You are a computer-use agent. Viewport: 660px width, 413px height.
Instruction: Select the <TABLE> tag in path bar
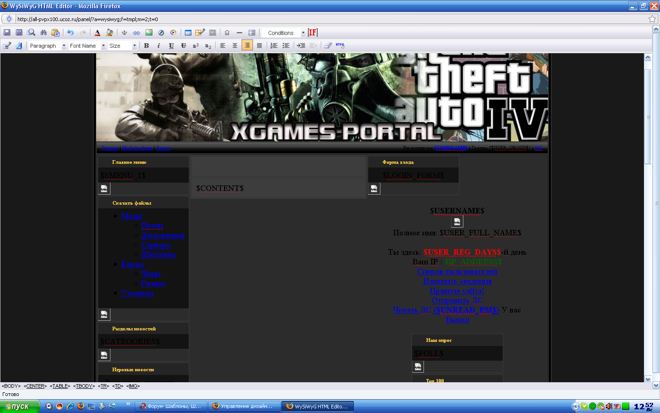point(60,386)
